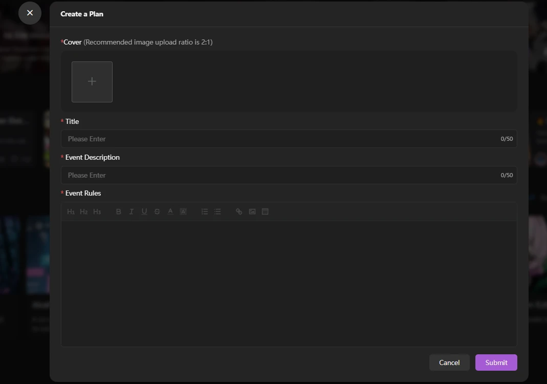Toggle italic formatting in the editor
The height and width of the screenshot is (384, 547).
click(x=132, y=211)
